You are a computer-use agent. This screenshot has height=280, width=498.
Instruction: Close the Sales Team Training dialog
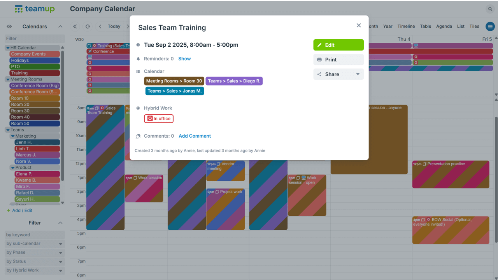tap(359, 25)
